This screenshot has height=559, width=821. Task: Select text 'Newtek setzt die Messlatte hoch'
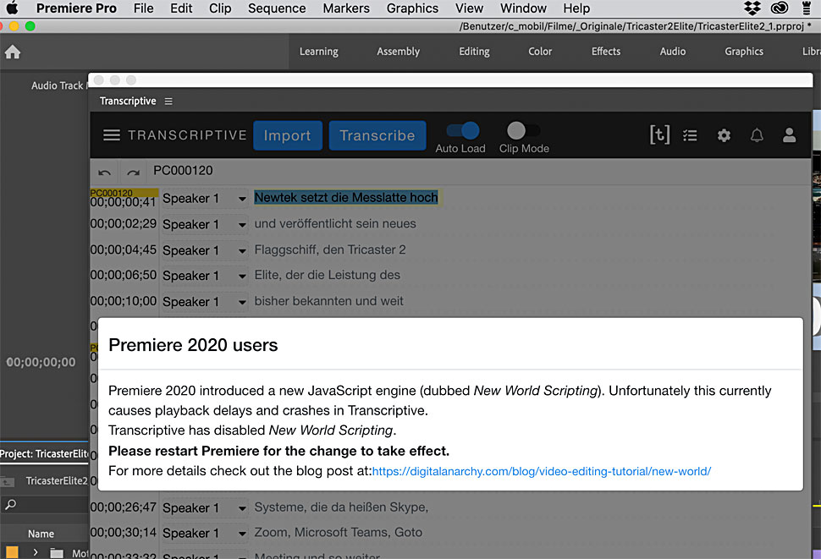click(346, 198)
